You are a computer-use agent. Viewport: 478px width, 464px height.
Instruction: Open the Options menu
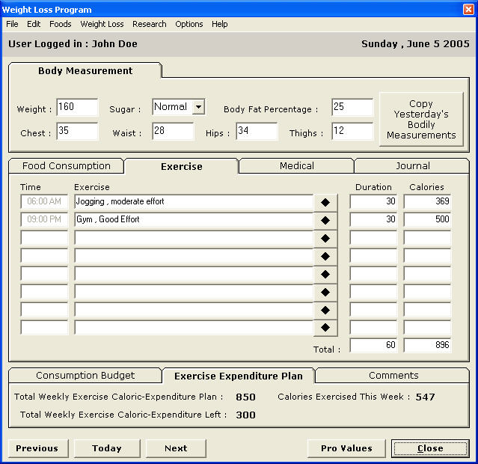(189, 24)
